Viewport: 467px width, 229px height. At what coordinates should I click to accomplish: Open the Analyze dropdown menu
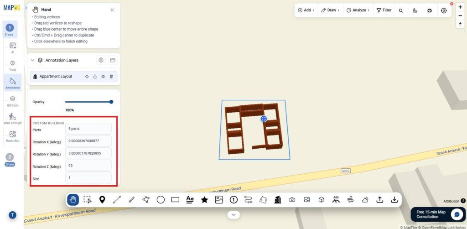tap(358, 10)
